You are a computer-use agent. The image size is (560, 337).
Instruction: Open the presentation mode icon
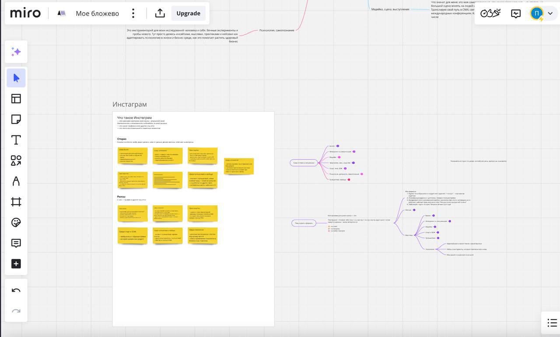point(516,13)
